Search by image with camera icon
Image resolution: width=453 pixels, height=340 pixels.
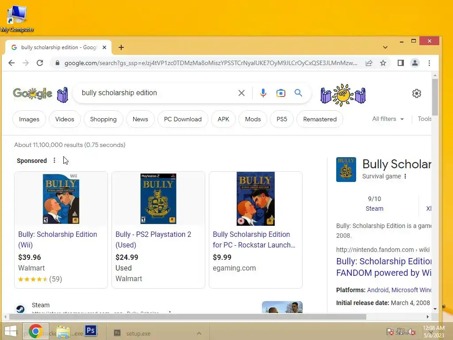pyautogui.click(x=280, y=93)
